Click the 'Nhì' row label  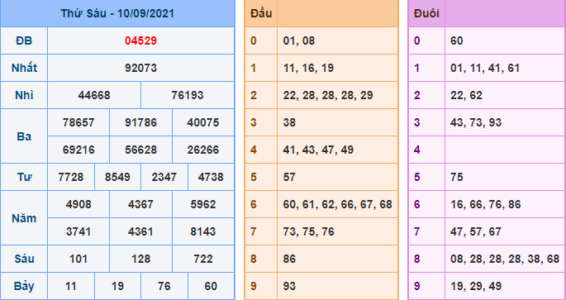coord(24,95)
